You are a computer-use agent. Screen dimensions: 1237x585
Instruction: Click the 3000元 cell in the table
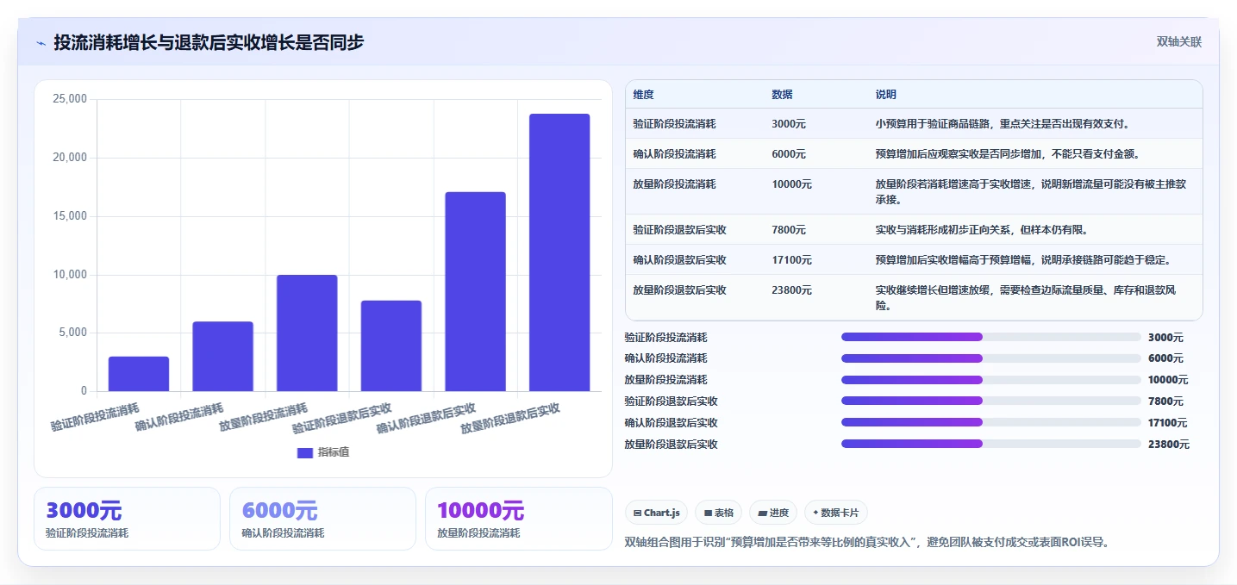(x=789, y=124)
